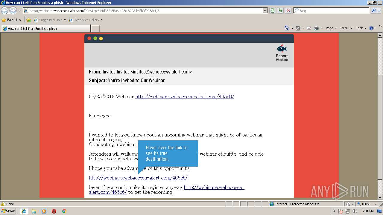
Task: Click the Help question mark icon
Action: click(x=371, y=28)
